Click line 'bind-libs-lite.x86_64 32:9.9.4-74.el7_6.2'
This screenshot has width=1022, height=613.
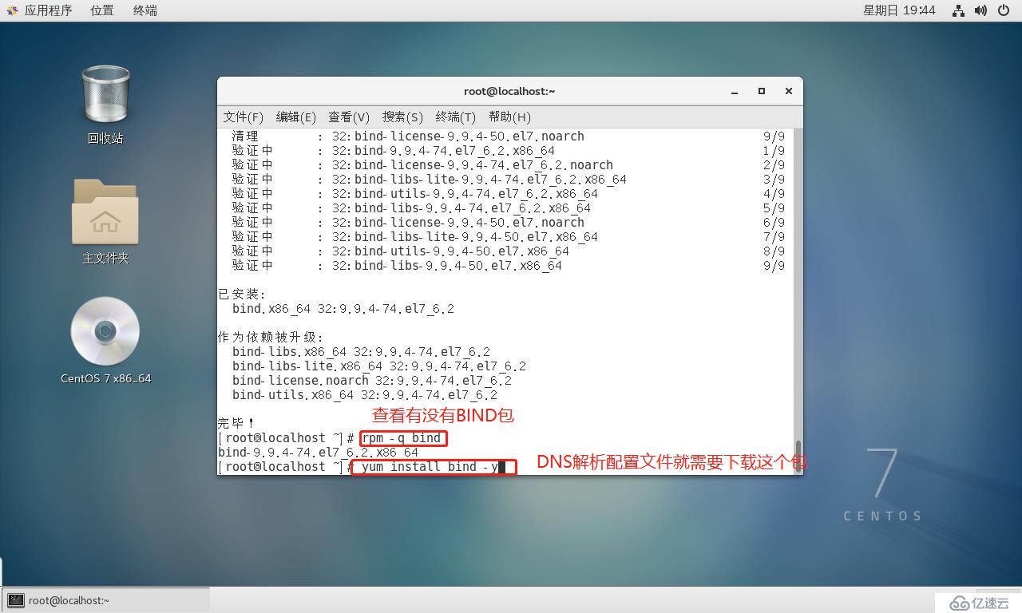pyautogui.click(x=379, y=366)
